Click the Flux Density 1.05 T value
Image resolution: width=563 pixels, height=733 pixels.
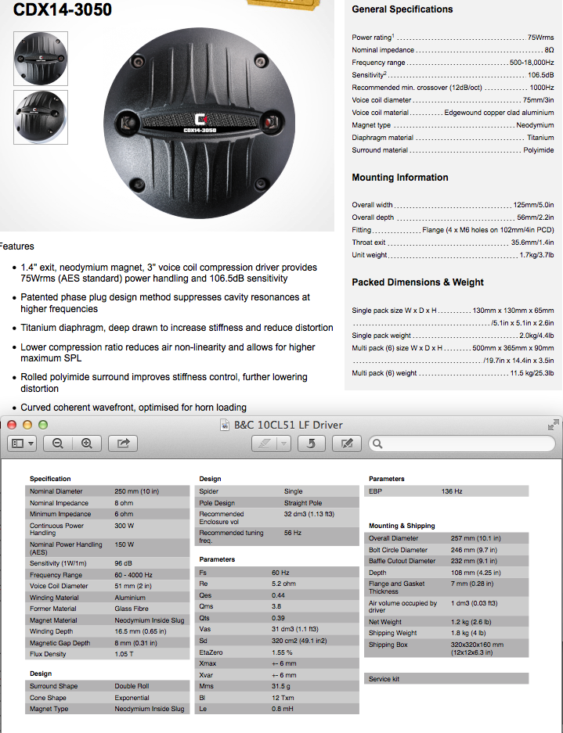pyautogui.click(x=124, y=654)
